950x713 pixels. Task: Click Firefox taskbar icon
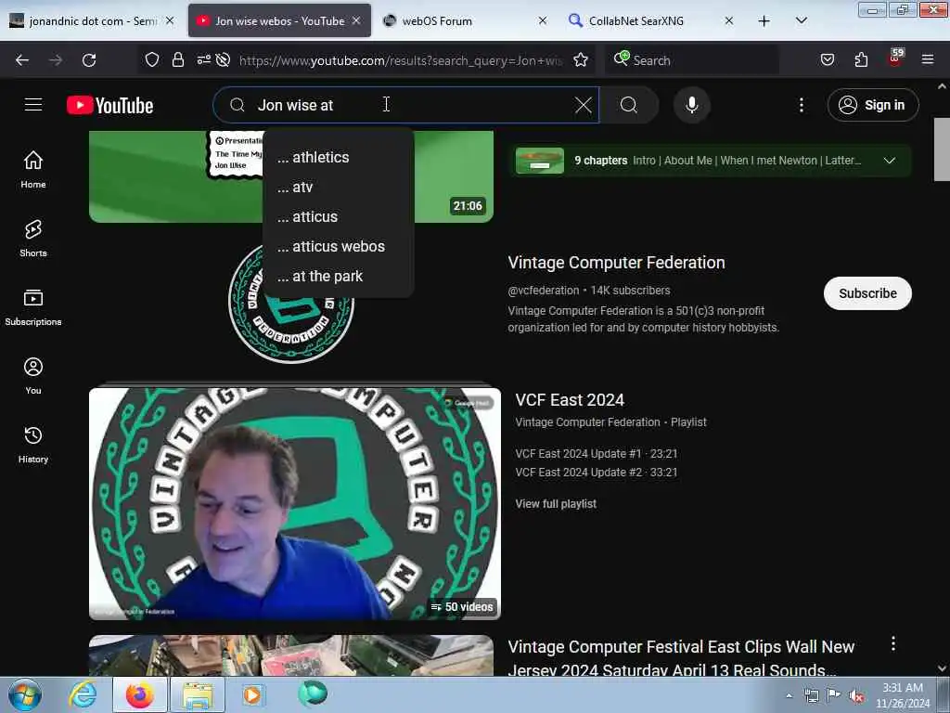point(139,694)
